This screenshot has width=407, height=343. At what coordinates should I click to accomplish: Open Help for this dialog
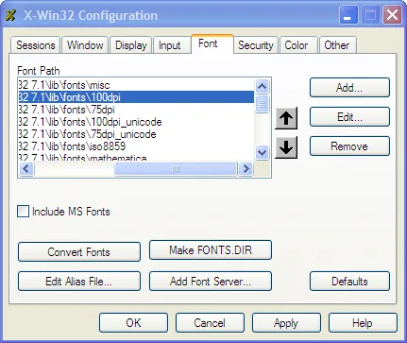[363, 323]
